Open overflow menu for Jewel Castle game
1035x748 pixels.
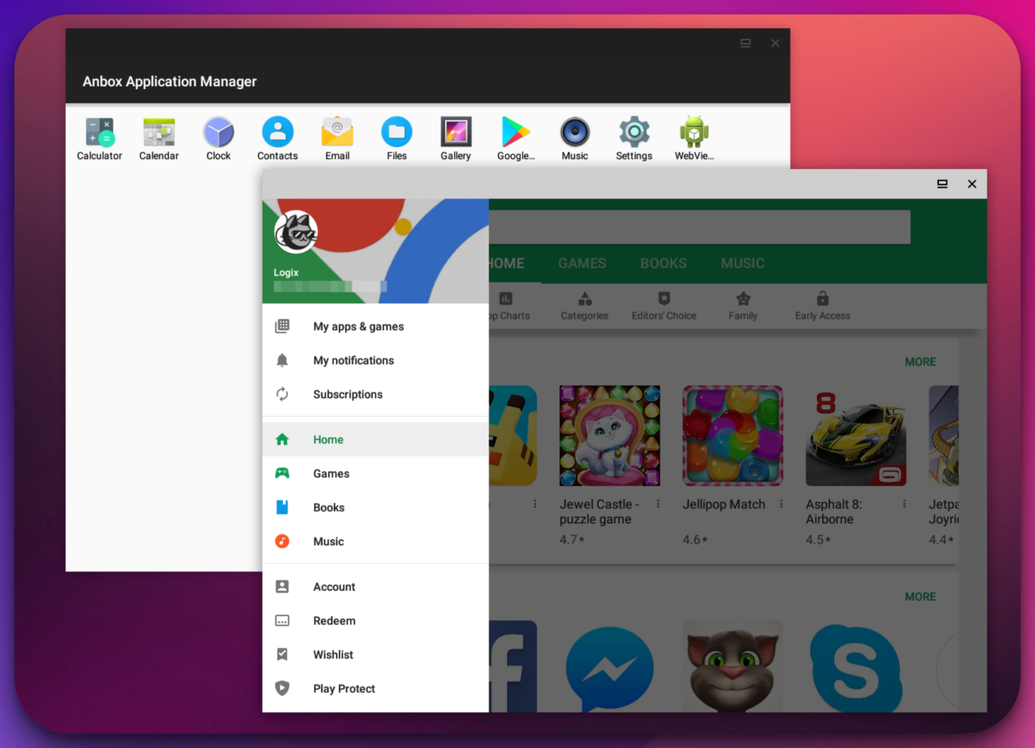[x=658, y=504]
